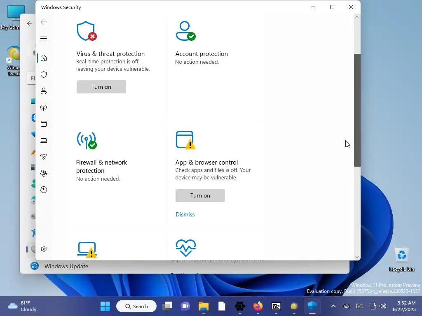Open the video chat app on taskbar

tap(185, 306)
